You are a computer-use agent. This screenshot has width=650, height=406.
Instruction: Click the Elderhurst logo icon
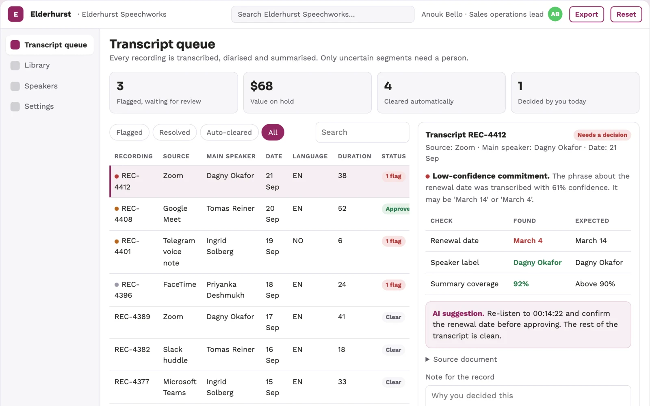15,14
